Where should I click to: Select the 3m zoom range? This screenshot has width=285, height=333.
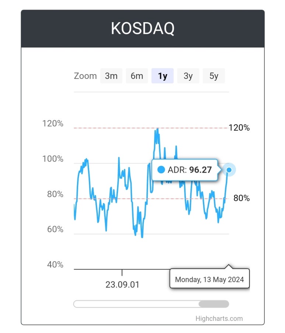tap(111, 76)
